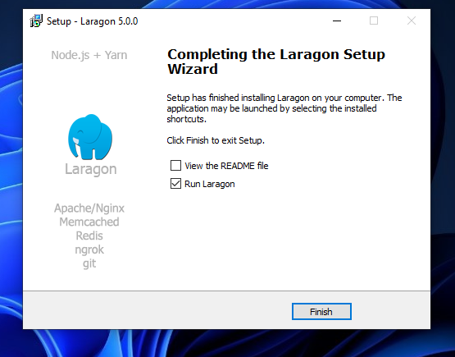The height and width of the screenshot is (357, 455).
Task: Click the blue Laragon elephant logo
Action: click(90, 137)
